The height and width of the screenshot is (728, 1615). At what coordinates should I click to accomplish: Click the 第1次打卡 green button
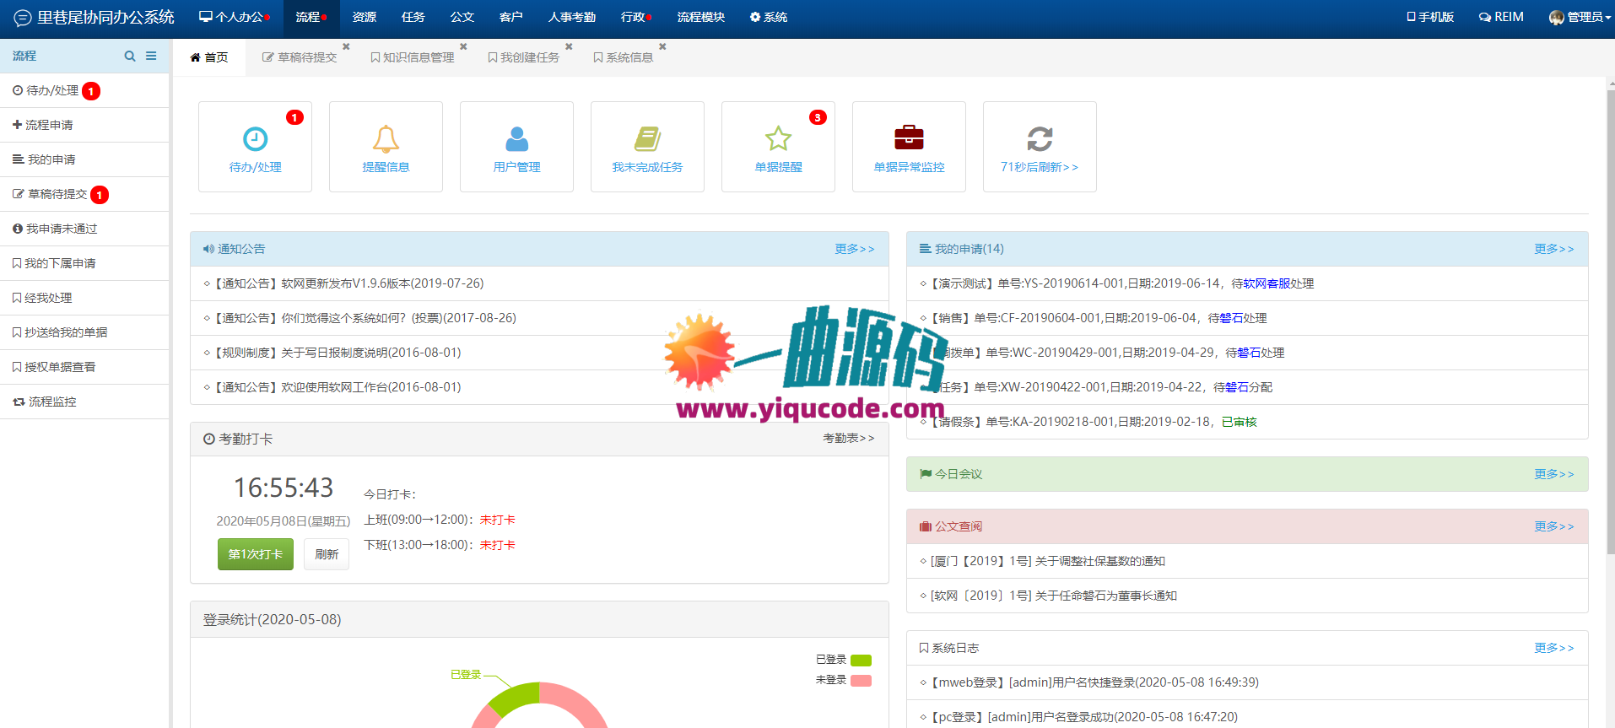coord(256,554)
